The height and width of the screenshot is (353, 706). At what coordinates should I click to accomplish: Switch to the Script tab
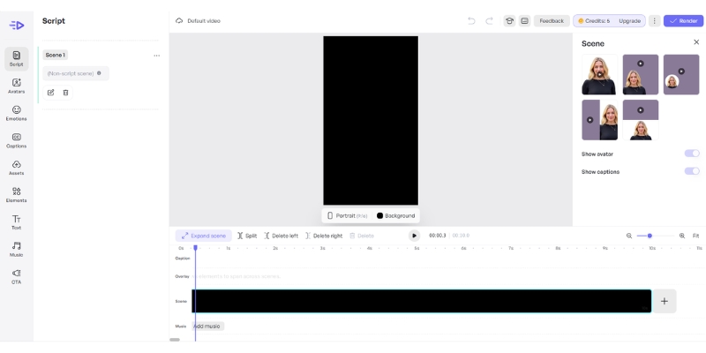coord(16,58)
